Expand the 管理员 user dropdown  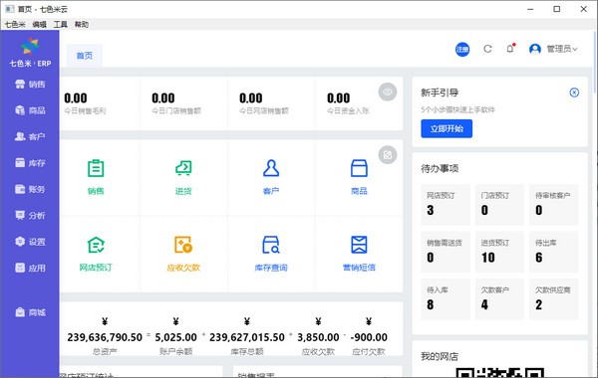click(553, 49)
